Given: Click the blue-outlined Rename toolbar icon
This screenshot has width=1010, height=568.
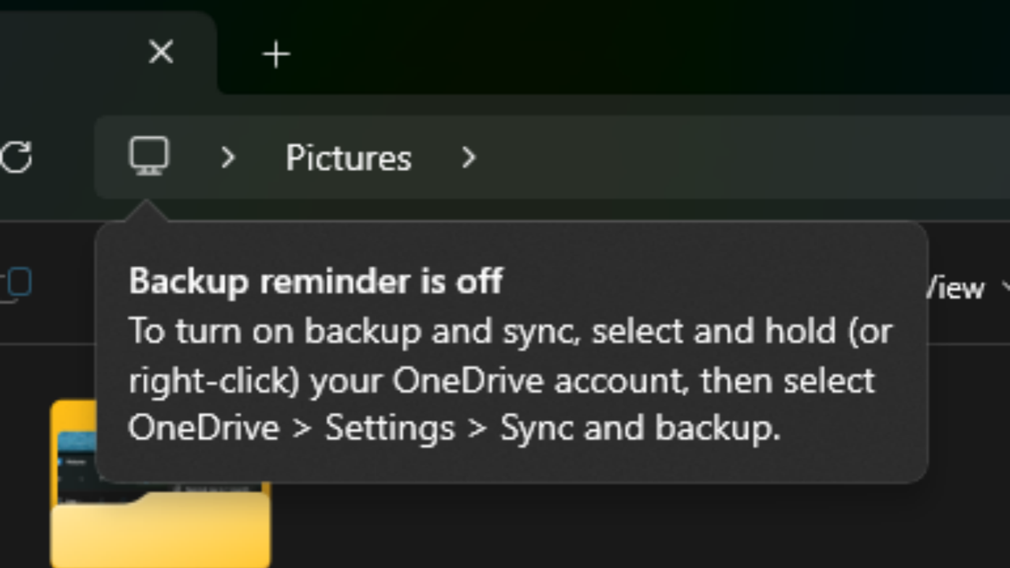Looking at the screenshot, I should pos(16,283).
